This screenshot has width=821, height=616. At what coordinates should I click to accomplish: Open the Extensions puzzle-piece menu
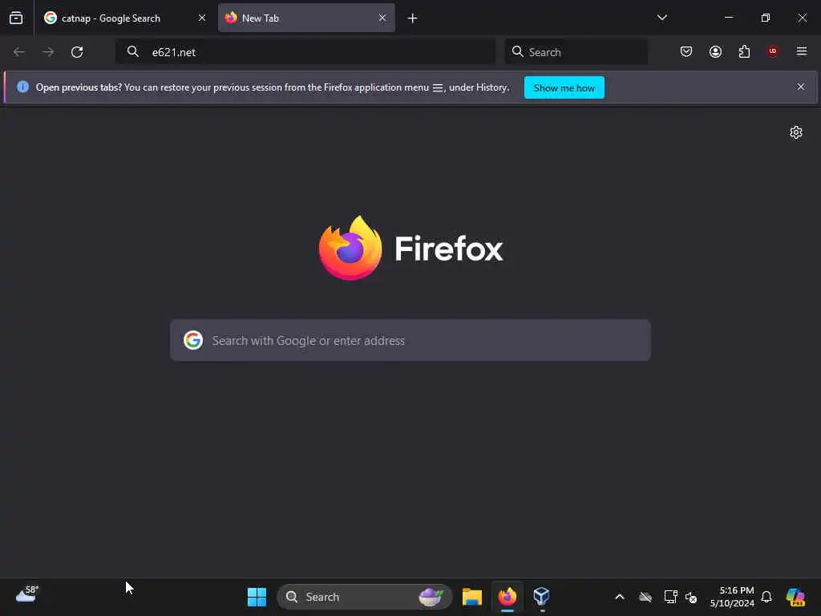(744, 51)
